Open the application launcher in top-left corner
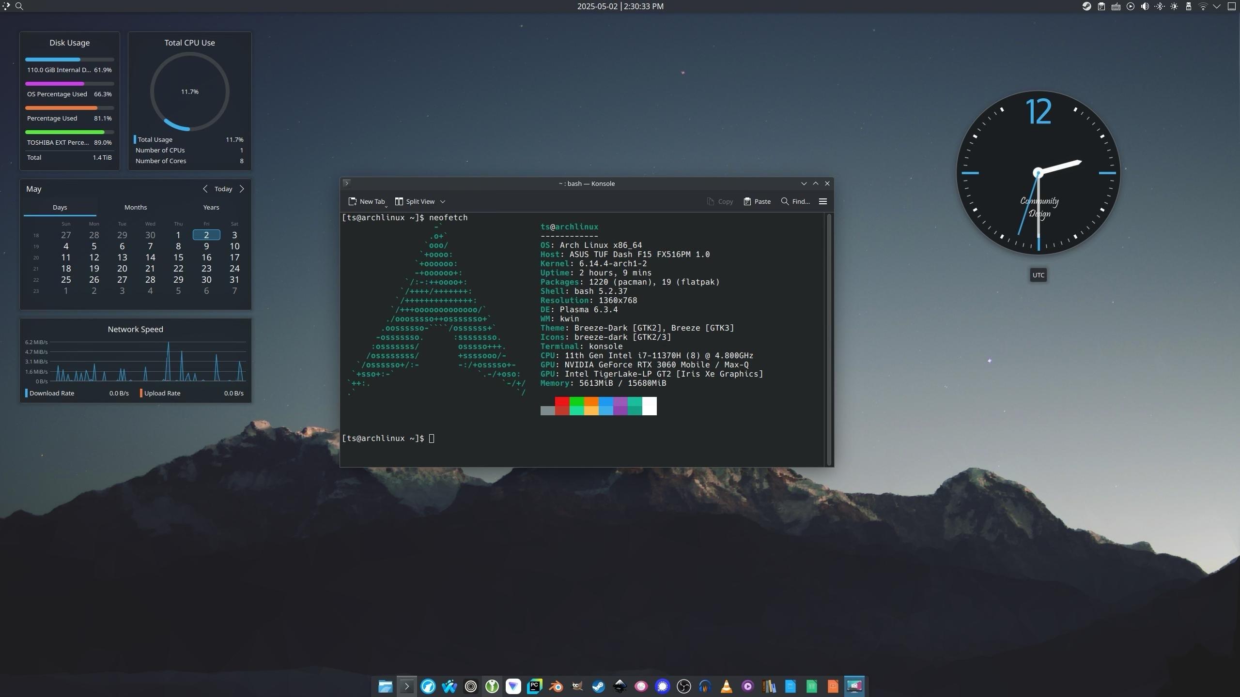 [x=6, y=6]
